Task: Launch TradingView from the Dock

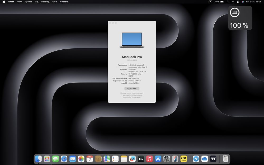Action: pyautogui.click(x=213, y=159)
